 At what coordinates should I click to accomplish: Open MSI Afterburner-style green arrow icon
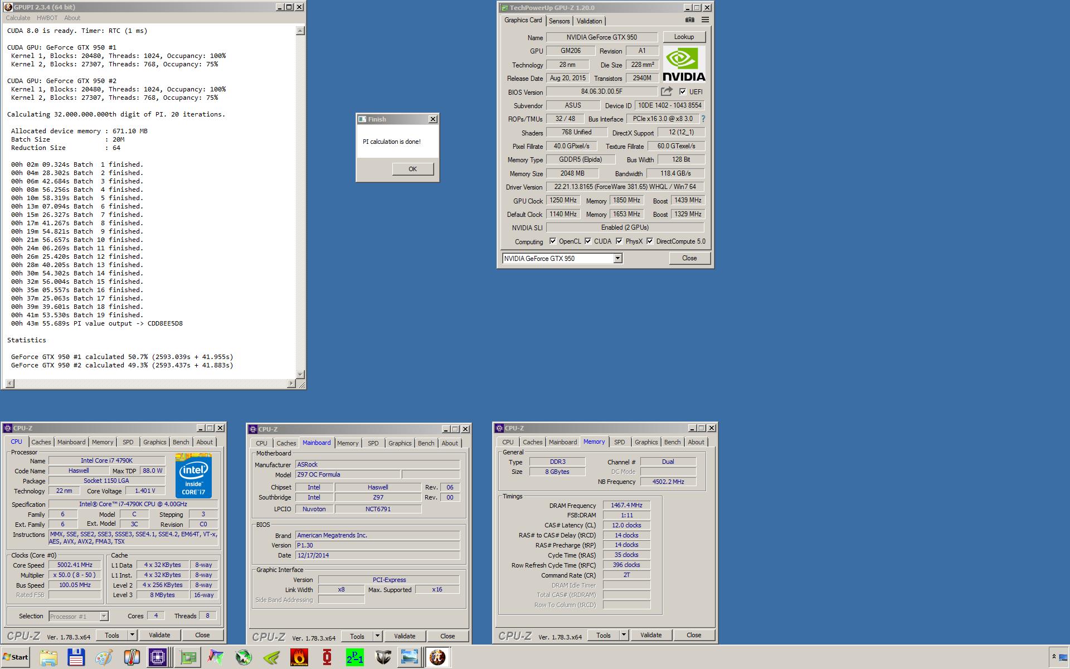(x=244, y=658)
